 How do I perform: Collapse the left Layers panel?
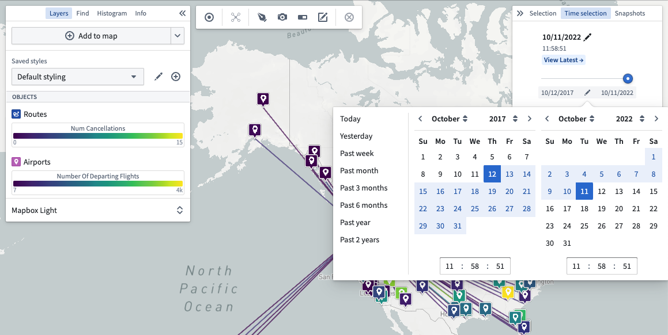coord(182,13)
